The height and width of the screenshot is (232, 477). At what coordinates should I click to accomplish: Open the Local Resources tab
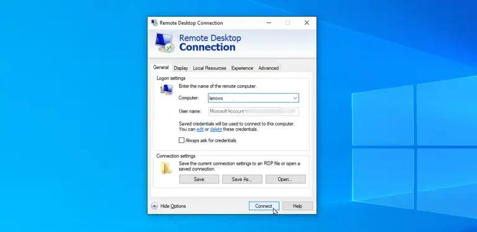coord(209,68)
